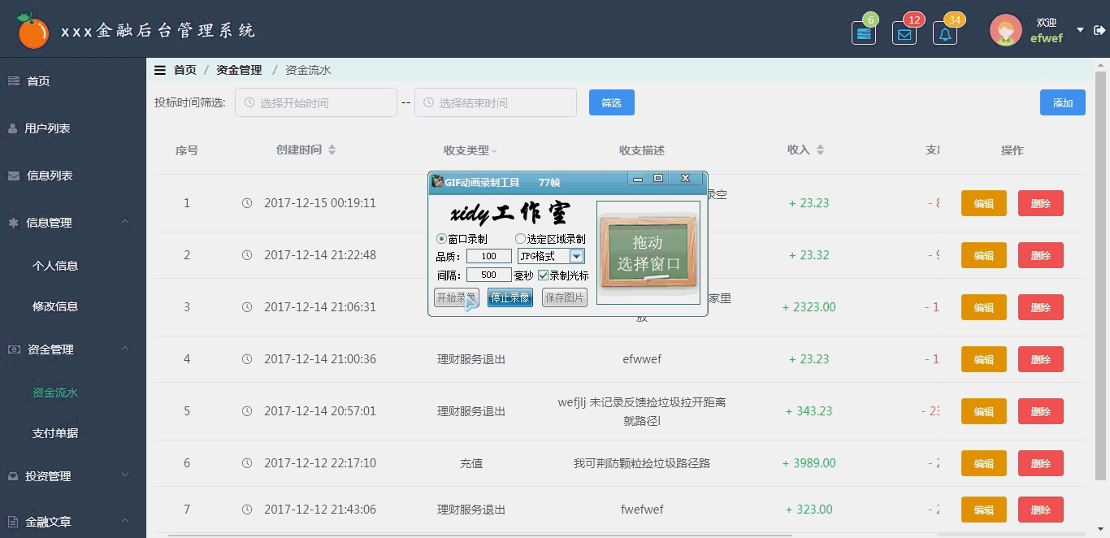The image size is (1110, 538).
Task: Click the 2017-12-14 21:22:48 timestamp
Action: pyautogui.click(x=320, y=255)
